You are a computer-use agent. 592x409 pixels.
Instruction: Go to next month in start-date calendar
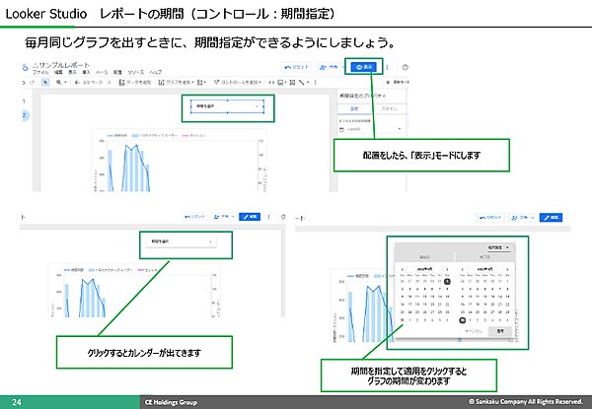447,269
